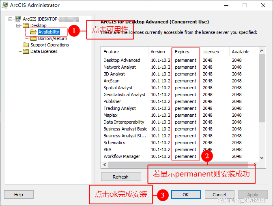Collapse the Desktop tree node
The width and height of the screenshot is (273, 206).
tap(18, 26)
